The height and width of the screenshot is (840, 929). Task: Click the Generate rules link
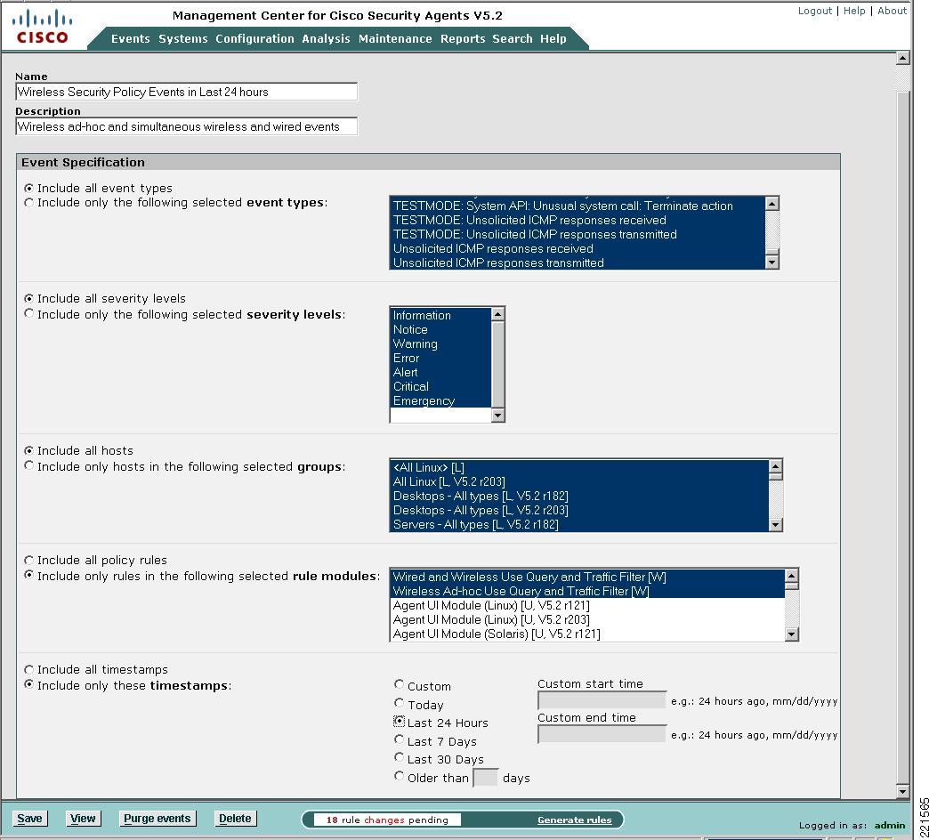pyautogui.click(x=574, y=820)
